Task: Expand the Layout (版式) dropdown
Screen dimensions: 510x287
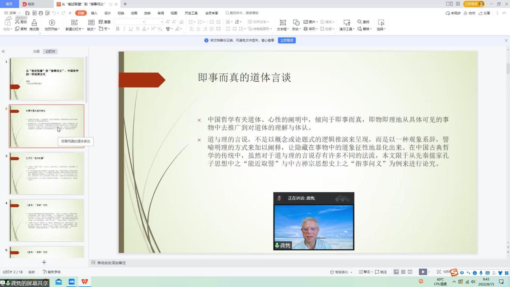Action: coord(92,29)
